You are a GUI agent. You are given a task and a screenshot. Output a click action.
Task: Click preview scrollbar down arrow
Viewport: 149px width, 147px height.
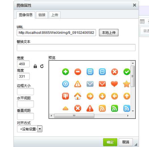click(133, 111)
